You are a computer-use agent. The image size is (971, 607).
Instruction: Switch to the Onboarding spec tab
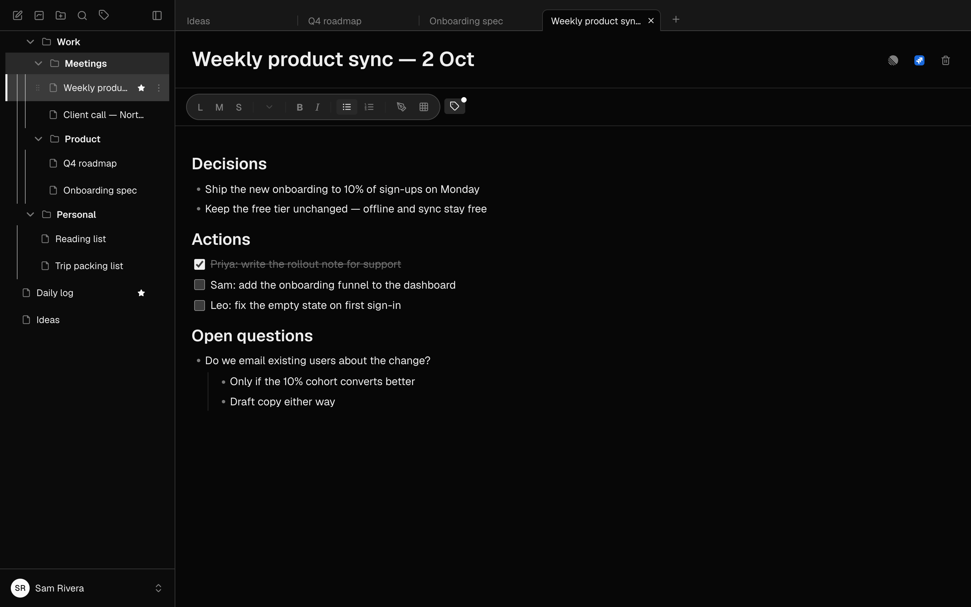click(x=480, y=21)
